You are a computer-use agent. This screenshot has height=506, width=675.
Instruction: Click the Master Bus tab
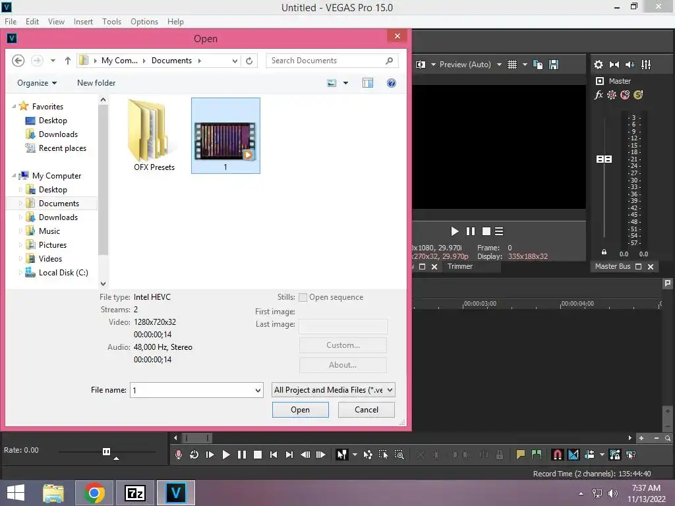point(612,266)
